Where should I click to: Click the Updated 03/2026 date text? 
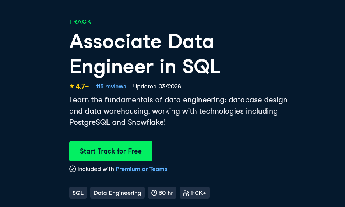click(x=157, y=86)
